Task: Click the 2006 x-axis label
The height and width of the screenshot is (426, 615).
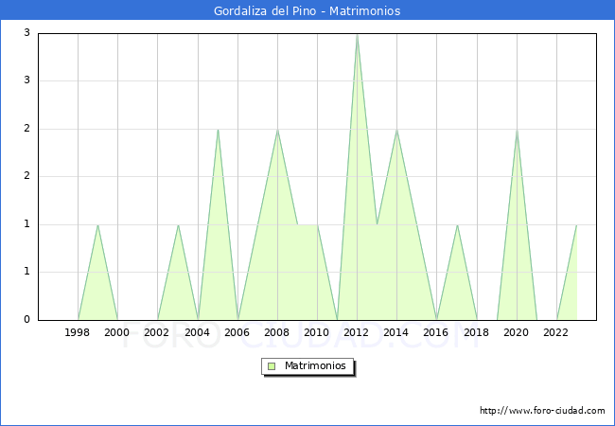Action: (237, 332)
